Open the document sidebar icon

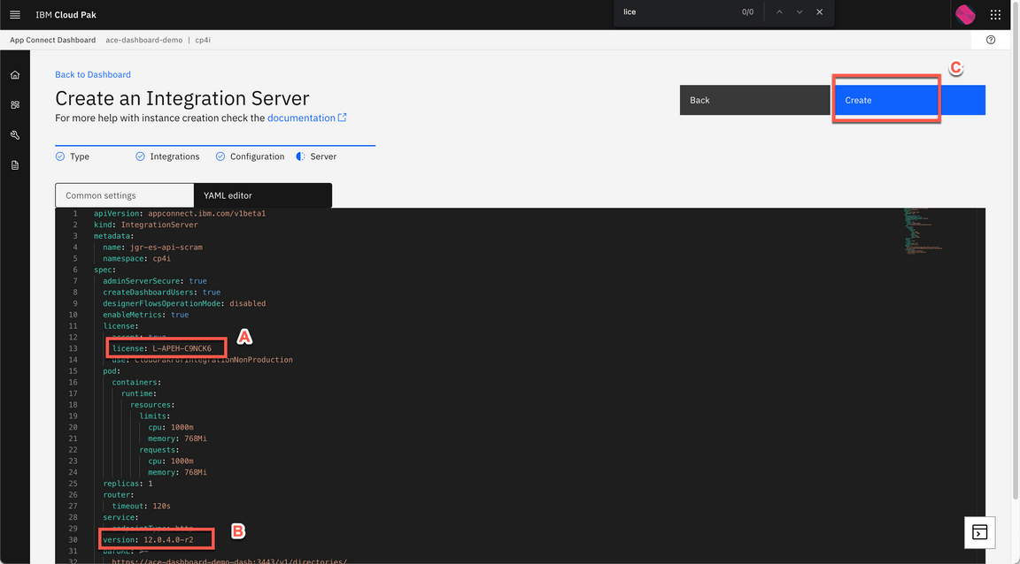tap(15, 165)
